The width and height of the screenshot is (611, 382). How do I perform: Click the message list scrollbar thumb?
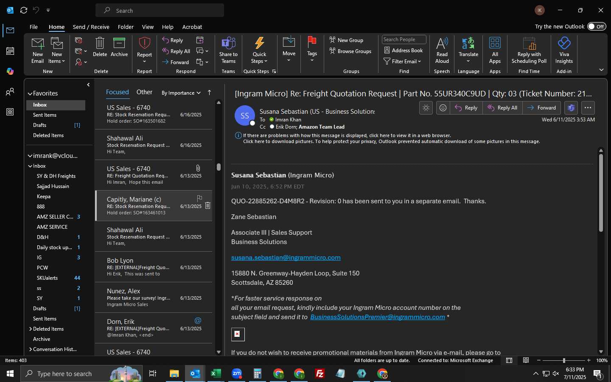(x=219, y=167)
